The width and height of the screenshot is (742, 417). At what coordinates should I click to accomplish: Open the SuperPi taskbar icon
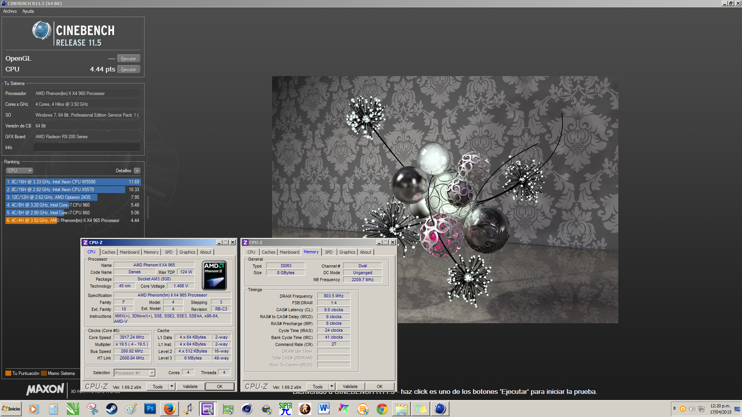point(286,409)
